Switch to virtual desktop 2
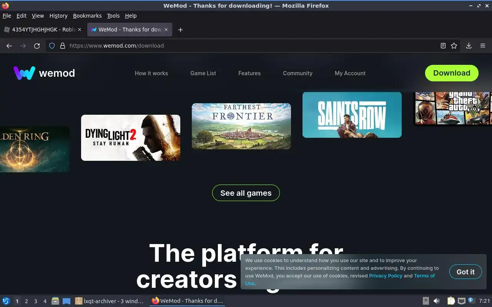This screenshot has height=307, width=492. pos(26,301)
